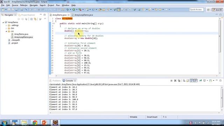Open the File Explorer taskbar icon
Image resolution: width=224 pixels, height=126 pixels.
point(24,123)
